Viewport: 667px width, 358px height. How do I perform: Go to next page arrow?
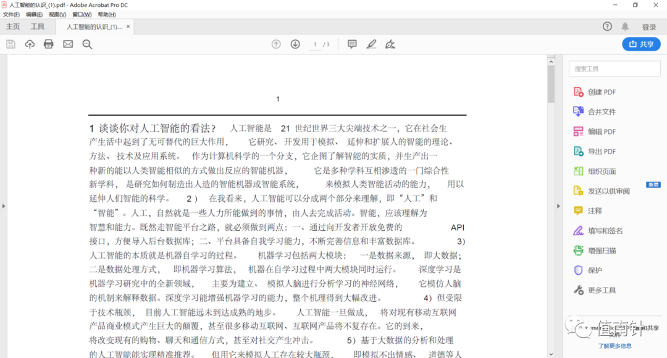click(x=295, y=44)
